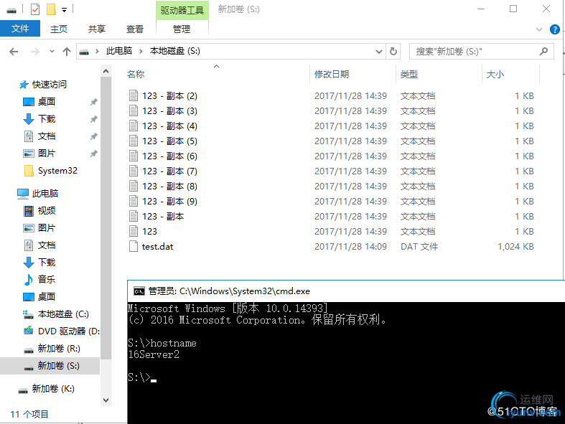Screen dimensions: 565x424
Task: Select the file named 123
Action: pyautogui.click(x=149, y=232)
